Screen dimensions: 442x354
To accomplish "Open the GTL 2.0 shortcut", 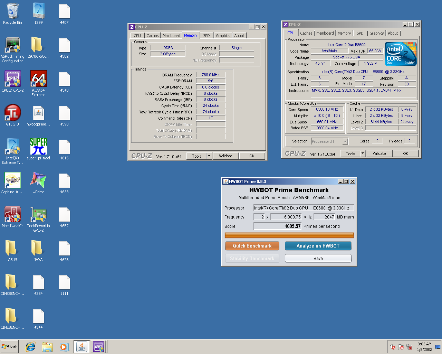I will 12,115.
